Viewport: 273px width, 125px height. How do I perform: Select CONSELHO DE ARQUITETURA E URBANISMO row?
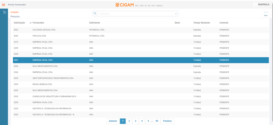(x=141, y=96)
